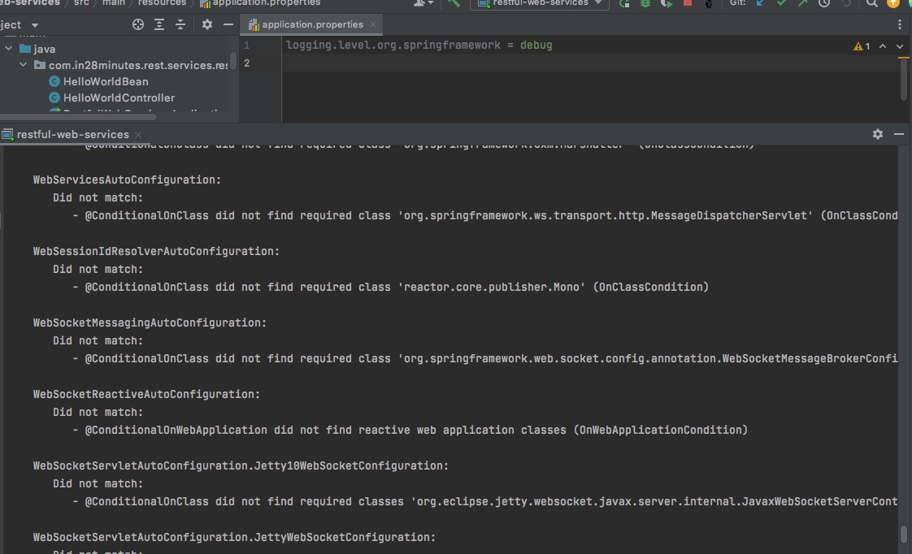
Task: Click the main breadcrumb in the navigation bar
Action: (114, 3)
